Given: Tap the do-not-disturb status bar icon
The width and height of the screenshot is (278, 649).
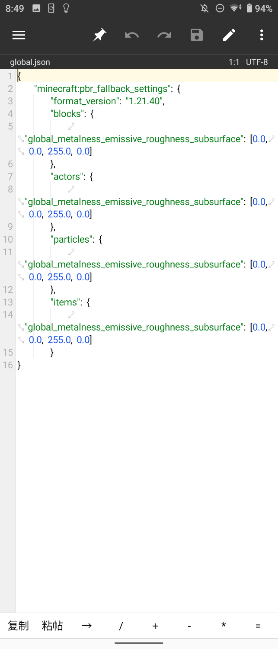Looking at the screenshot, I should coord(220,8).
